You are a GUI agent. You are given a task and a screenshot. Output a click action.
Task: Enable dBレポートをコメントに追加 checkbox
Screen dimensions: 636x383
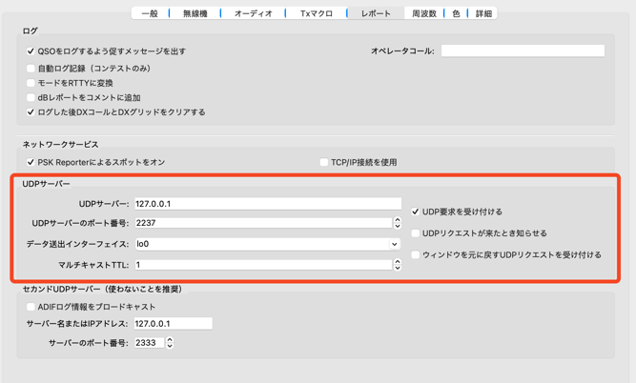[31, 97]
